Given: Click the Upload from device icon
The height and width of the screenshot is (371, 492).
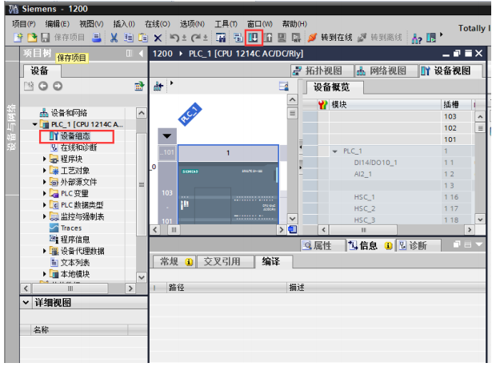Looking at the screenshot, I should tap(268, 38).
